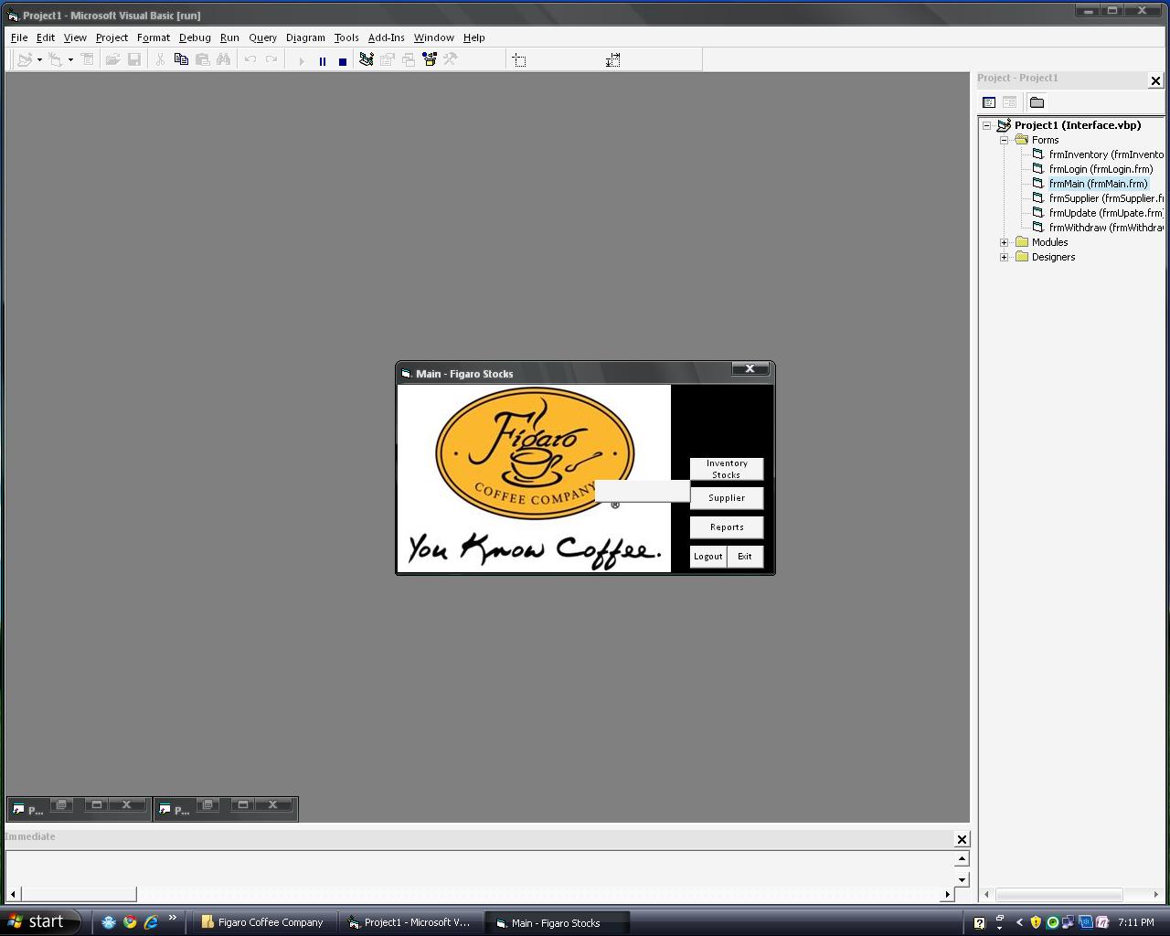Click the Menu Editor toolbar icon
The width and height of the screenshot is (1170, 936).
[87, 59]
